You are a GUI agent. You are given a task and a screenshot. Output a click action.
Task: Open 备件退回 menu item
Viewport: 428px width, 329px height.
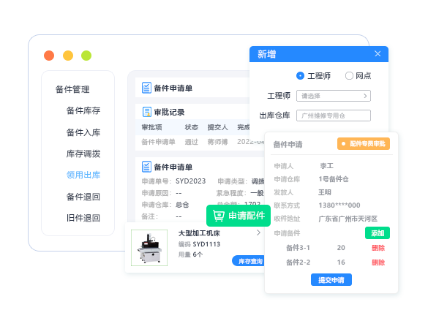(x=83, y=197)
